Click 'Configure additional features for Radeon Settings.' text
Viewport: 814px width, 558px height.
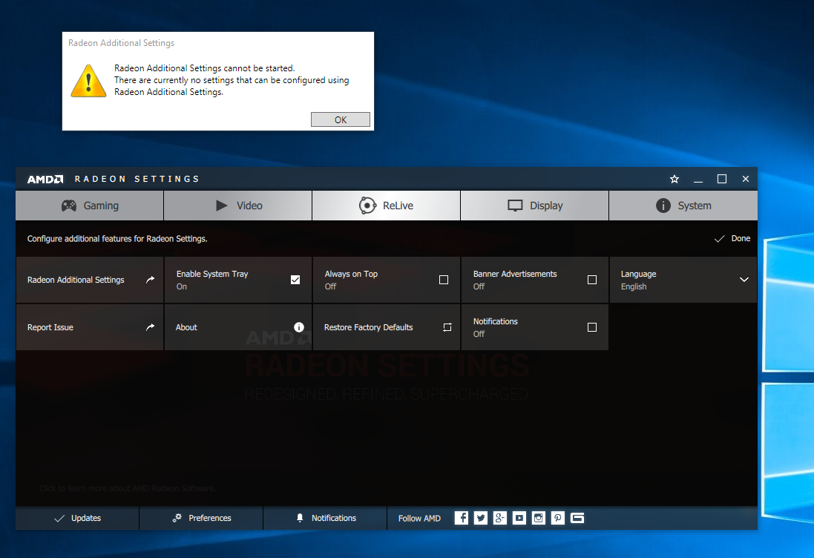(x=117, y=239)
